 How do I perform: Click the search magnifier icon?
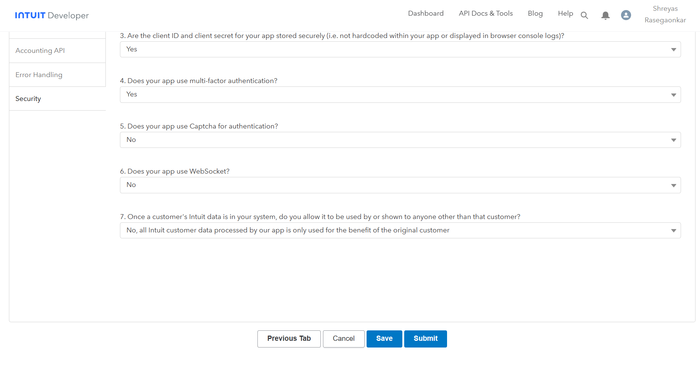(x=584, y=15)
